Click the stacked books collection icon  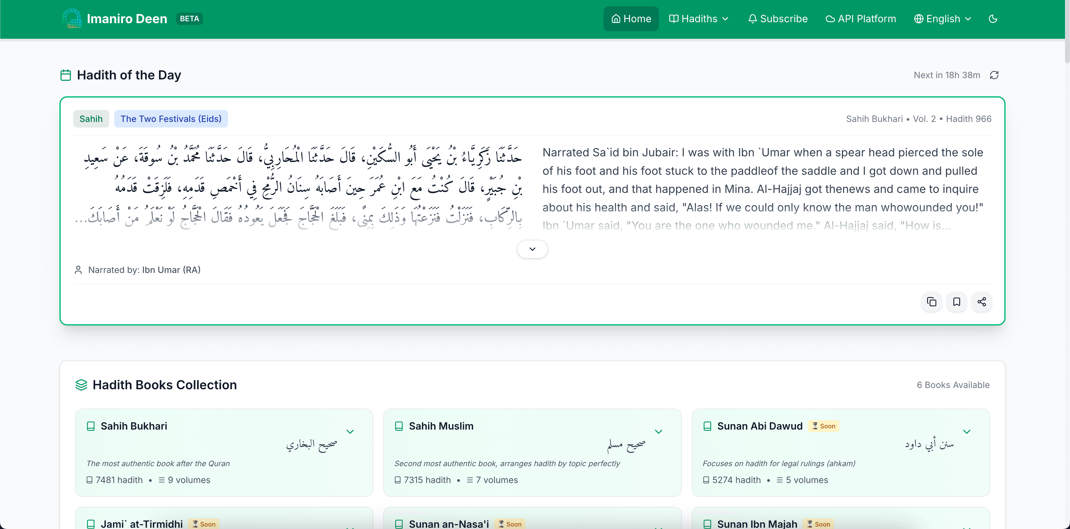point(81,385)
